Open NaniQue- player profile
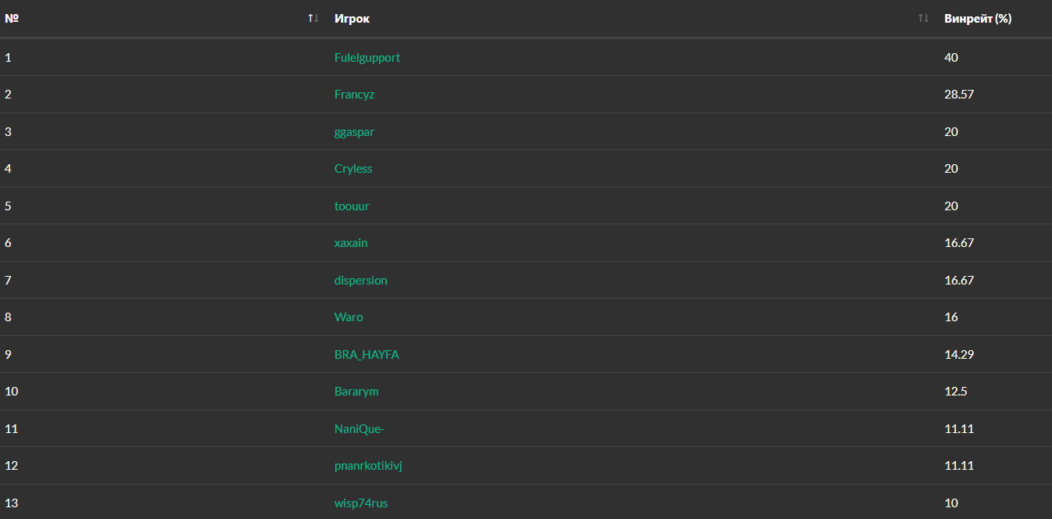The width and height of the screenshot is (1052, 519). tap(360, 429)
